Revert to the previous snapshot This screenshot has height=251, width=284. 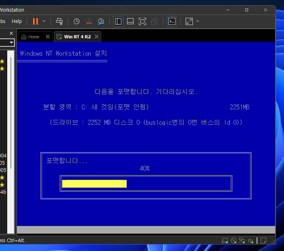pos(89,21)
